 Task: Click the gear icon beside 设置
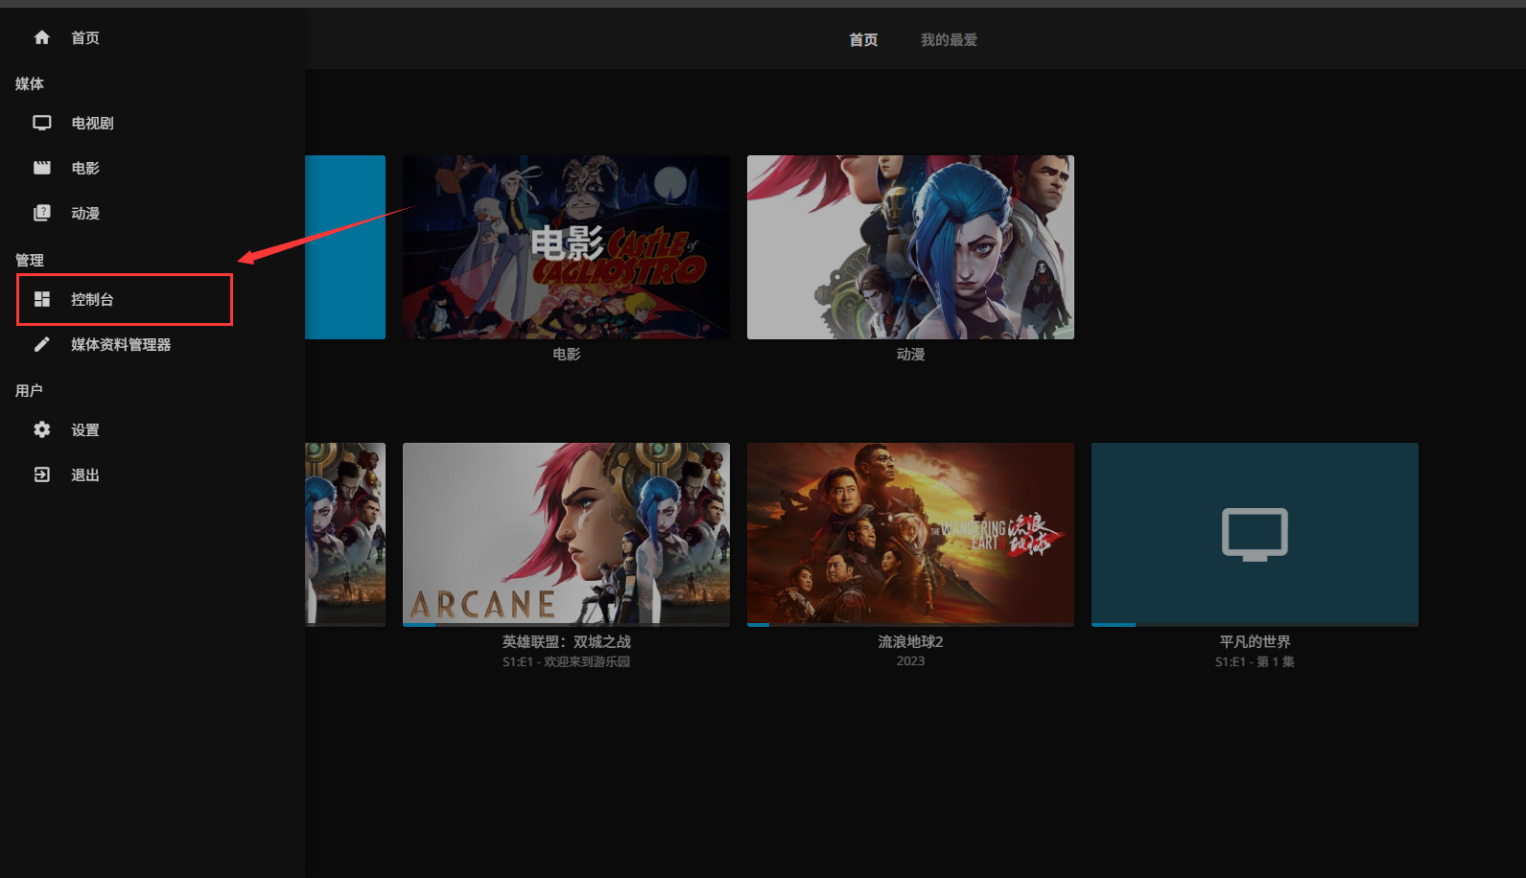[41, 429]
